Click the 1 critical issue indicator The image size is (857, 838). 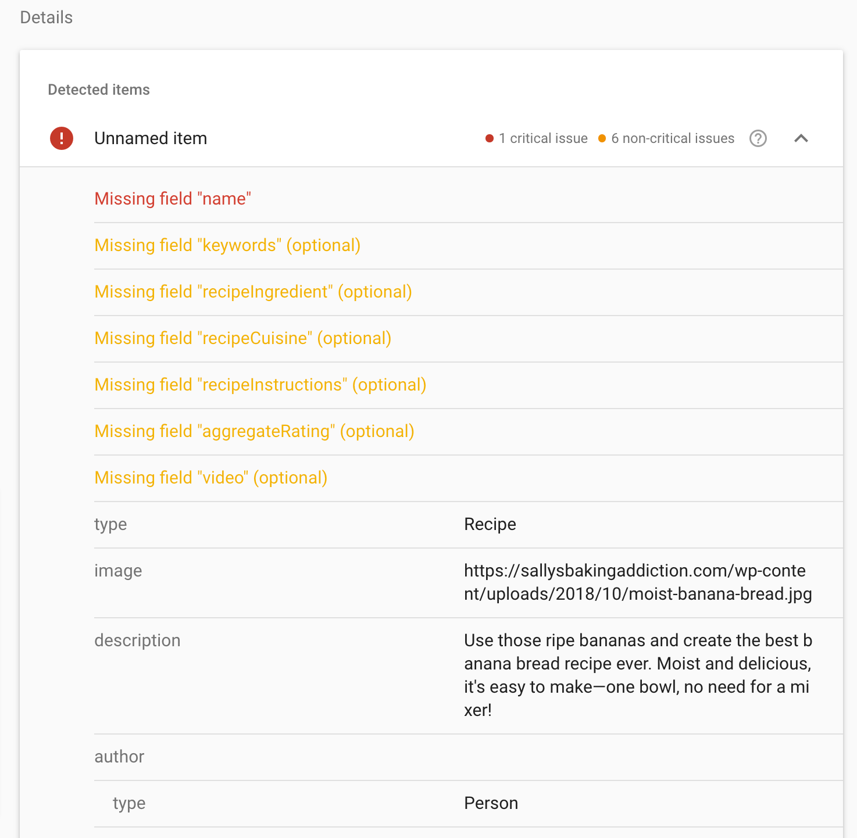tap(543, 138)
